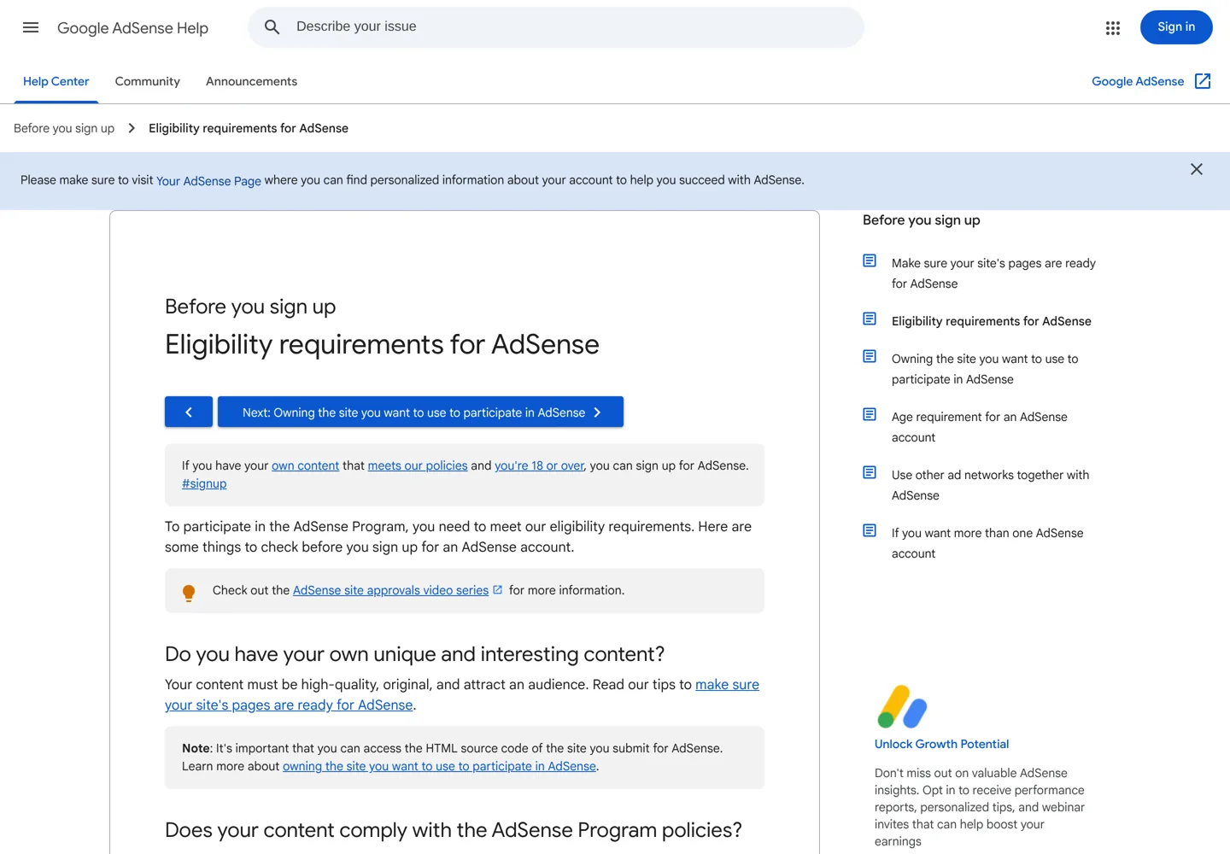1230x854 pixels.
Task: Open Your AdSense Page link in banner
Action: click(x=208, y=181)
